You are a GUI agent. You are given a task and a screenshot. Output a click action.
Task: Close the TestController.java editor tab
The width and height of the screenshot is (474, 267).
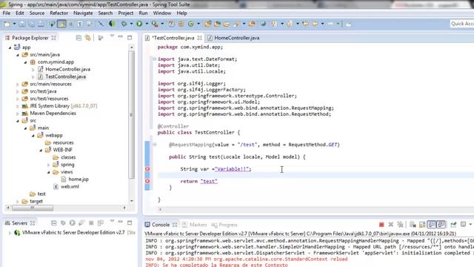pyautogui.click(x=199, y=38)
